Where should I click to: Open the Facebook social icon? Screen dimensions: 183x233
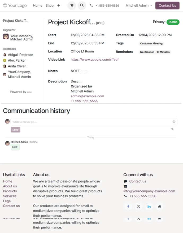[x=128, y=207]
